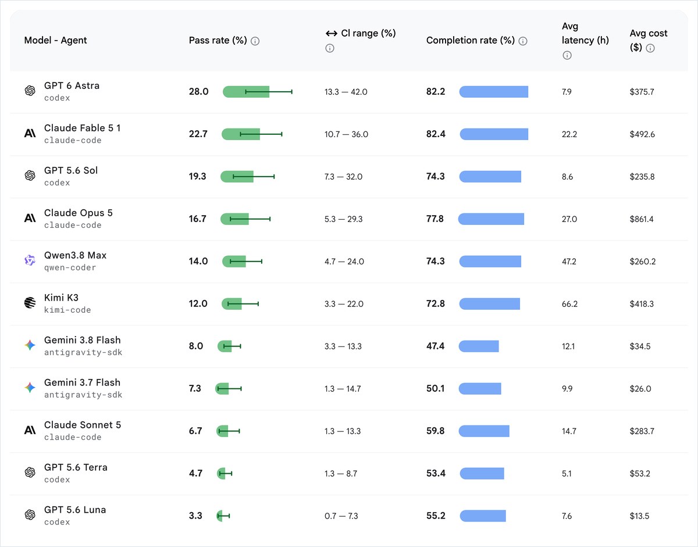Select the GPT 5.6 Luna model name
Screen dimensions: 698x547
(x=75, y=510)
